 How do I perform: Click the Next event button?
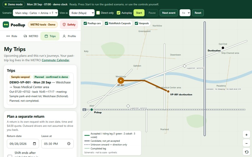169,13
